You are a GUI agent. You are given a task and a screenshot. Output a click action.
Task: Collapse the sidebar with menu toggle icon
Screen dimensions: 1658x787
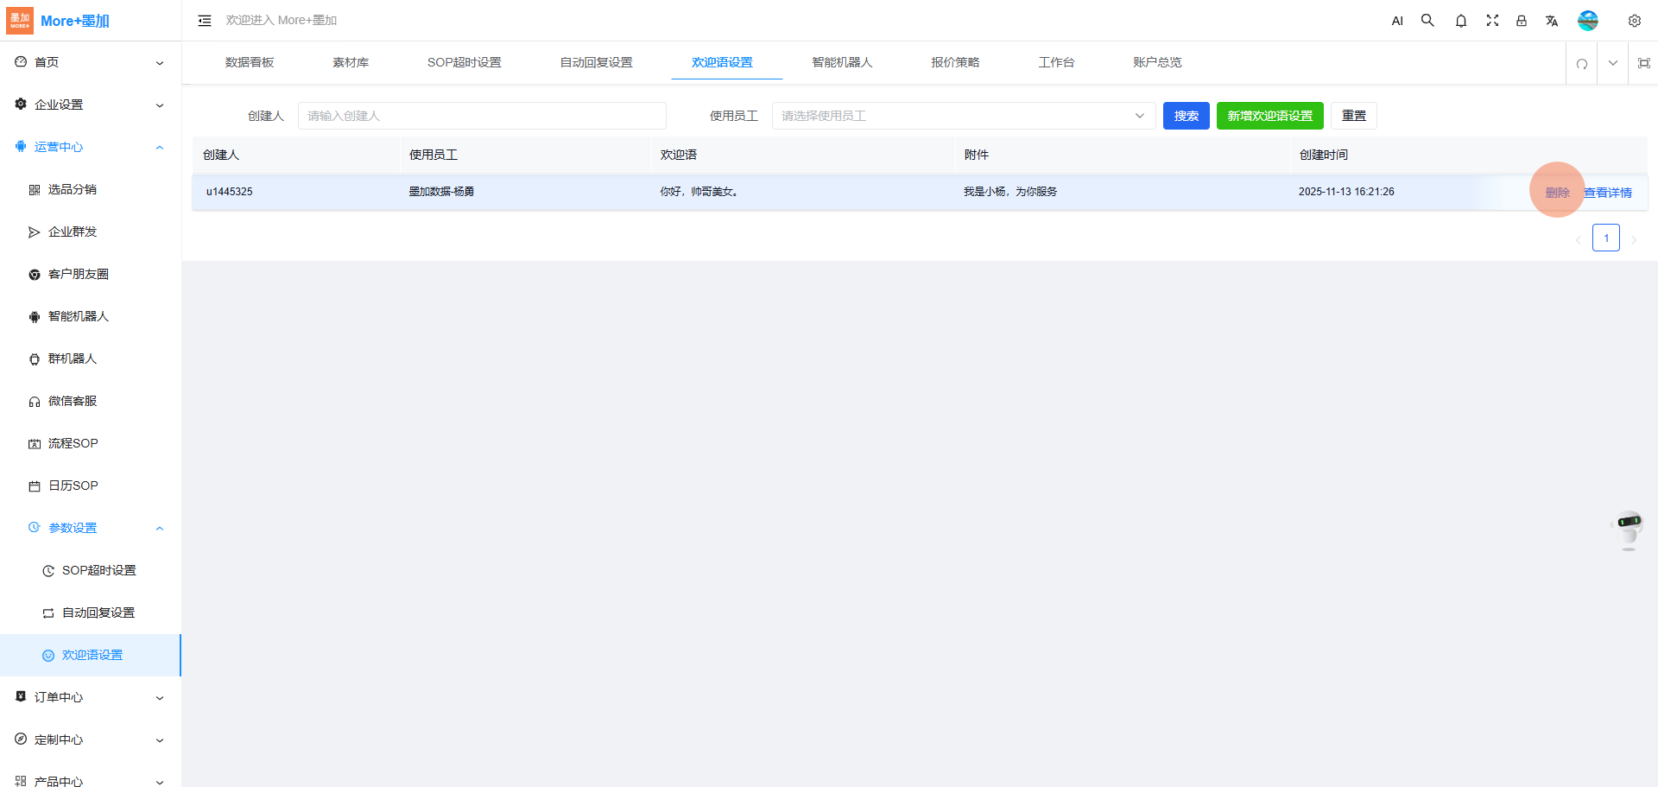pos(205,21)
